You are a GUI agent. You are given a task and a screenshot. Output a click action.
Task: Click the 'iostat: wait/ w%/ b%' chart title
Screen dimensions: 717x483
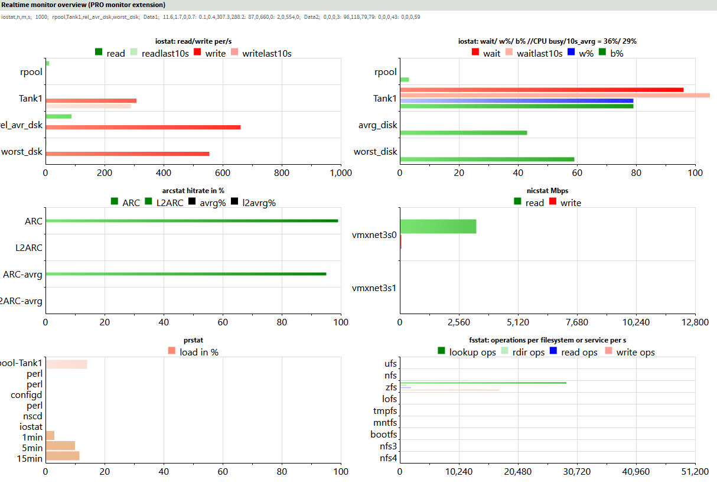pyautogui.click(x=547, y=41)
